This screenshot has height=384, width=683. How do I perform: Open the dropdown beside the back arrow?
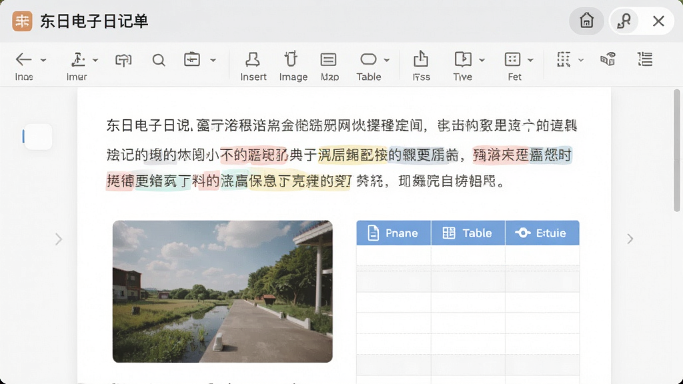pos(43,59)
